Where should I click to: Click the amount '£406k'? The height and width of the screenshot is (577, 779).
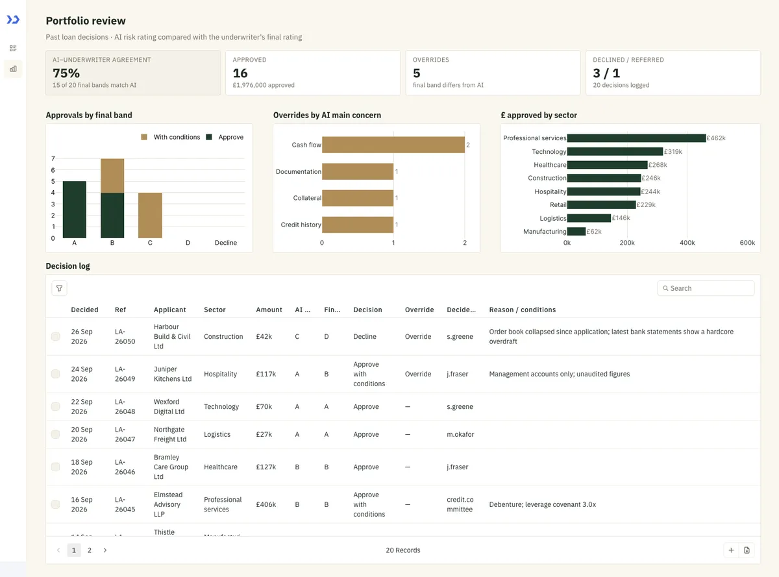(x=266, y=504)
